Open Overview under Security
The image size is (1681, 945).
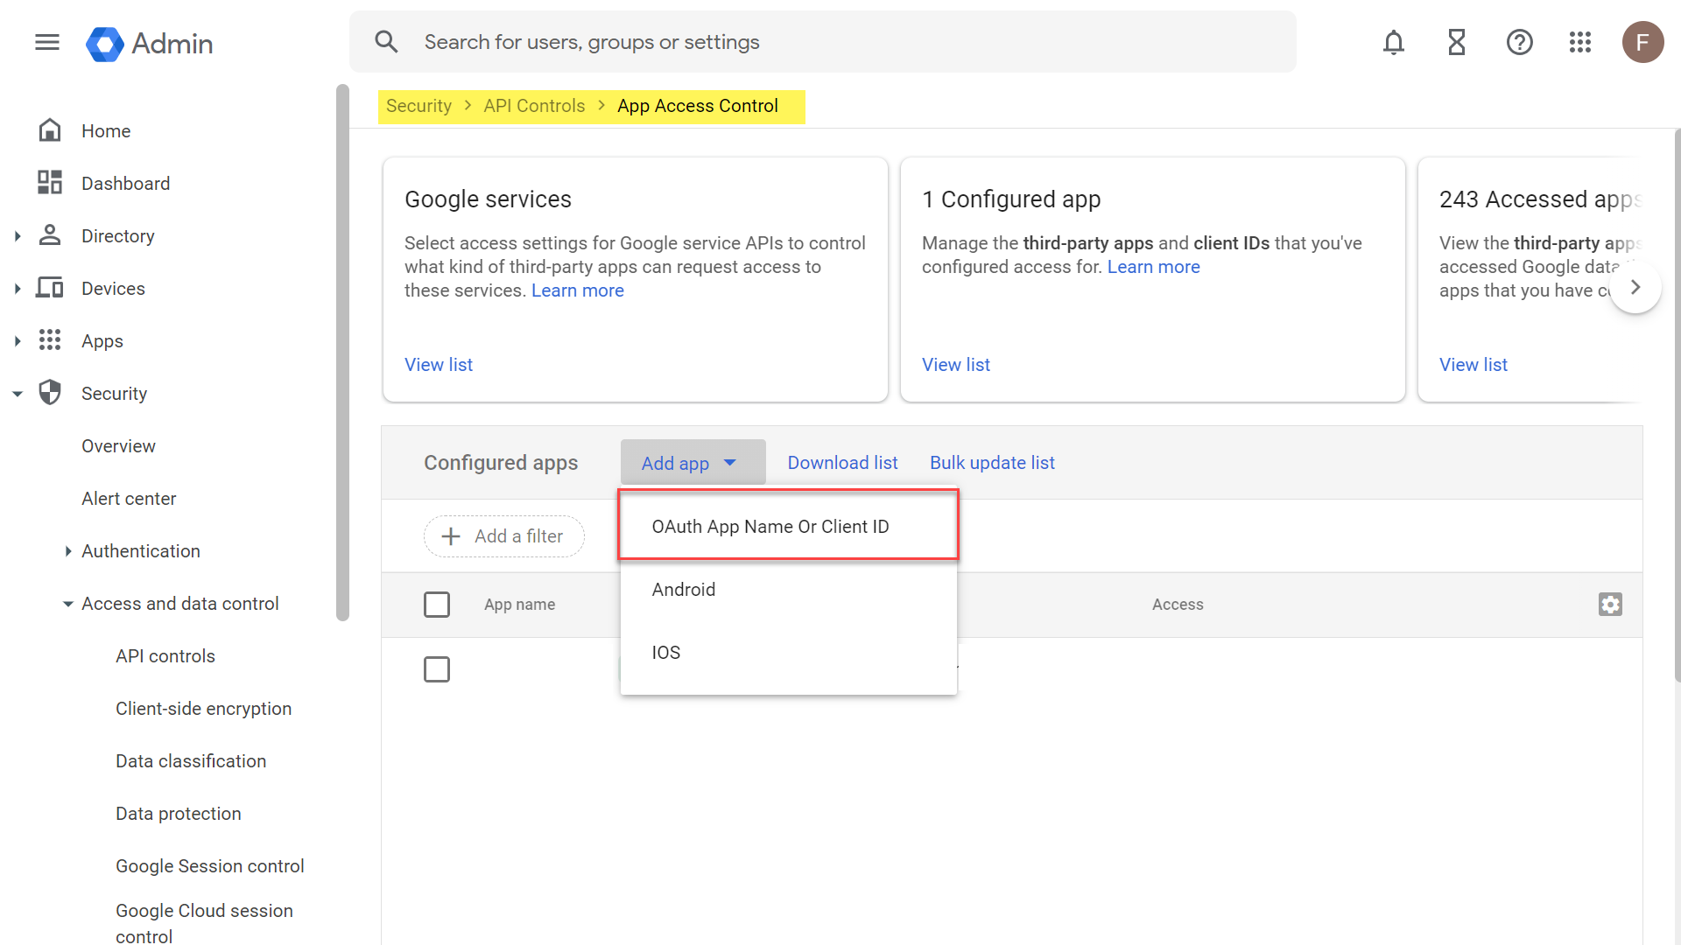(118, 446)
